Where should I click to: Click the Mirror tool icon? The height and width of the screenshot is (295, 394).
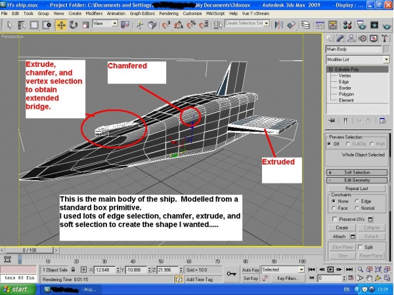coord(278,25)
